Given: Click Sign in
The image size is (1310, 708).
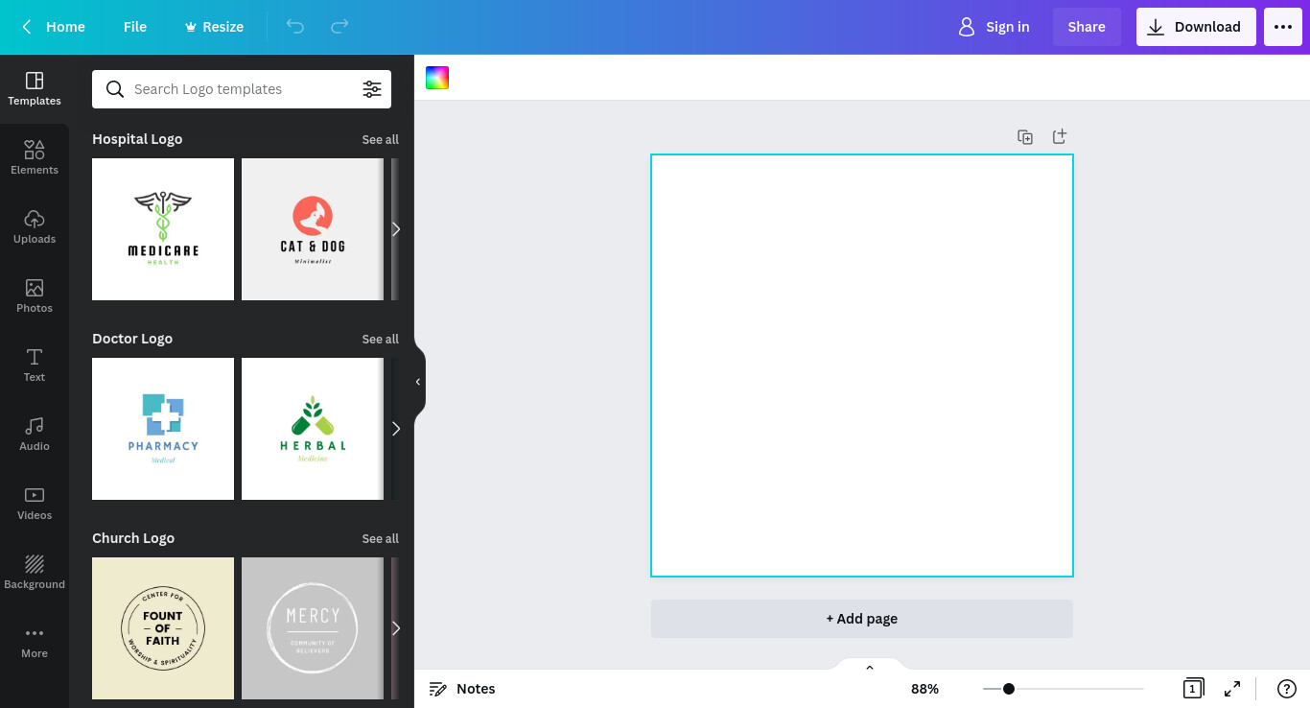Looking at the screenshot, I should pos(994,27).
